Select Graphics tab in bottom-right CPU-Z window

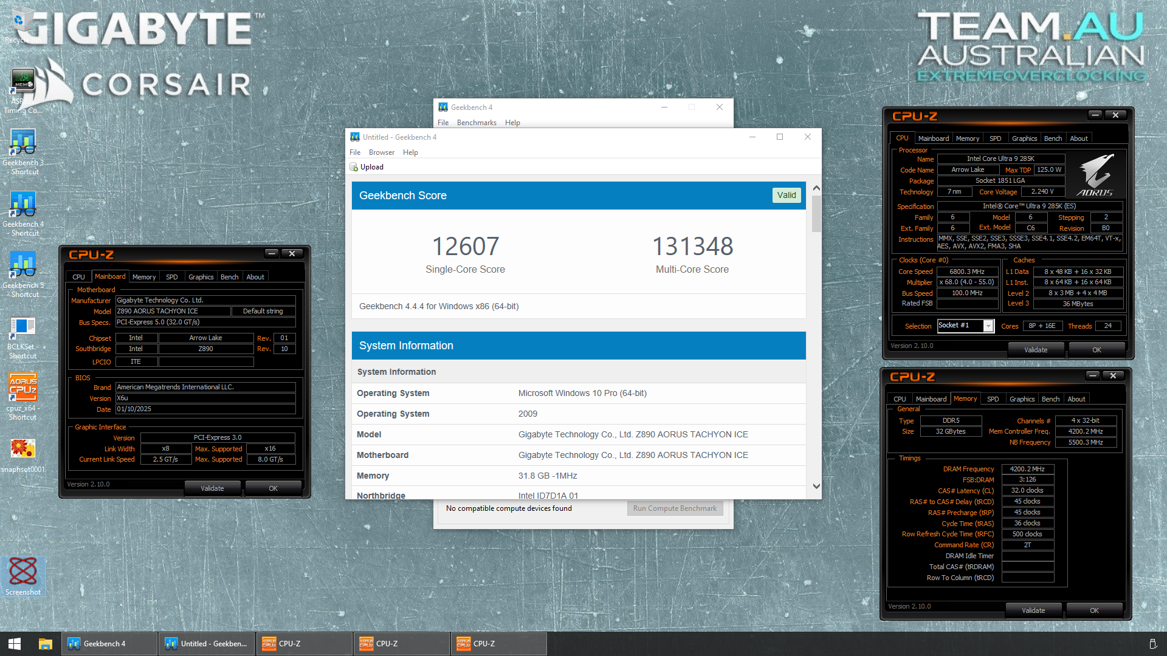pos(1022,399)
